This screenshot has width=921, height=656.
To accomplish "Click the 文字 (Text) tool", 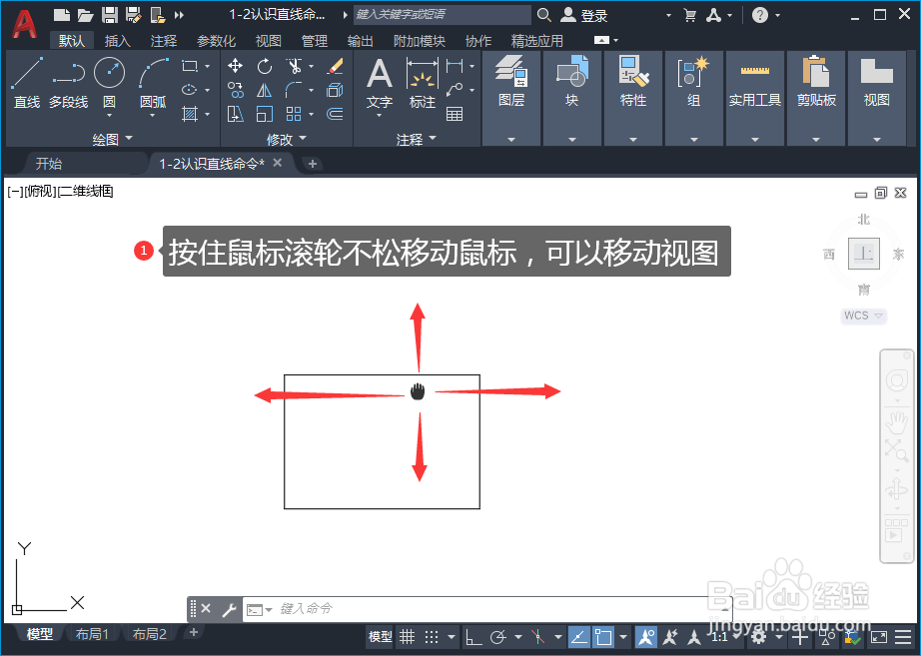I will 380,84.
